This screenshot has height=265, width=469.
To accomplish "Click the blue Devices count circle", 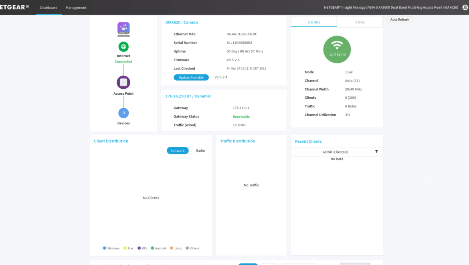I will tap(123, 113).
